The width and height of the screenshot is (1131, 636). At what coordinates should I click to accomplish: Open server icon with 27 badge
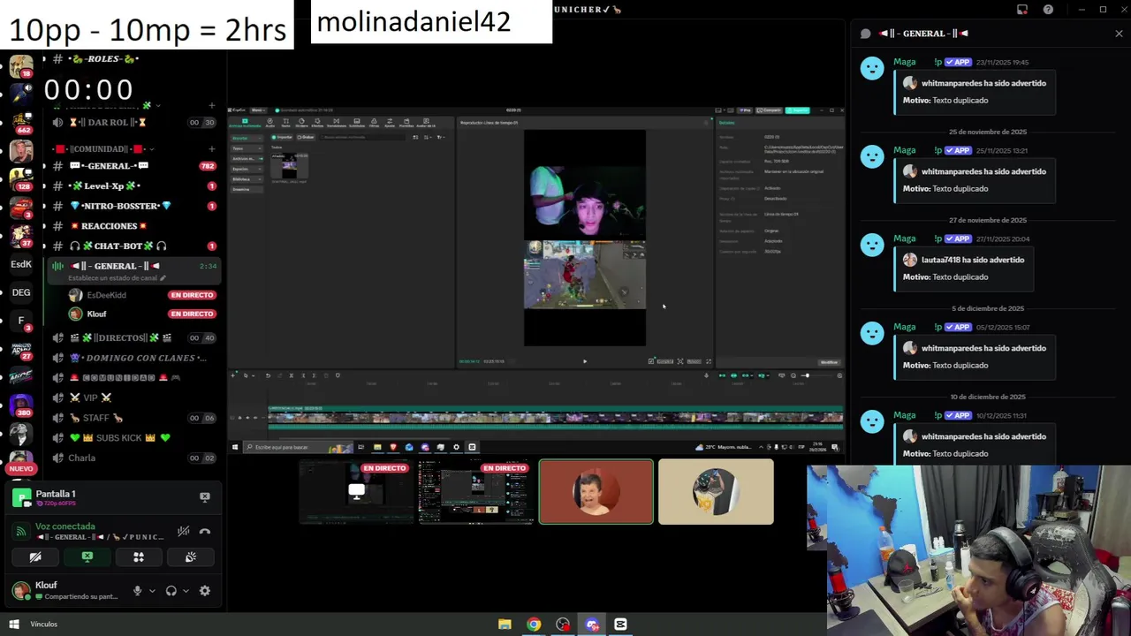click(21, 349)
